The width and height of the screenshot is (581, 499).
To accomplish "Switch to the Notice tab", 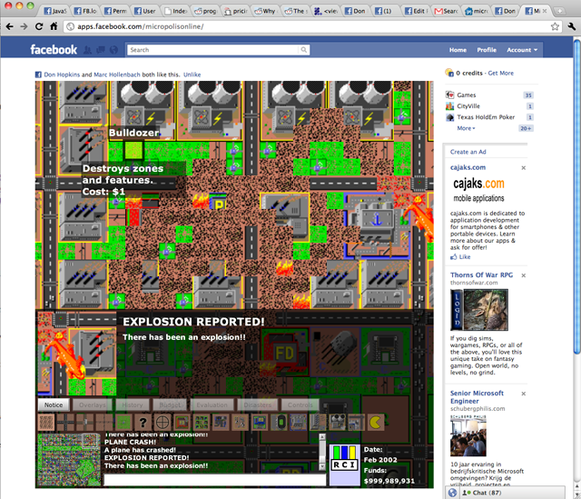I will coord(54,404).
